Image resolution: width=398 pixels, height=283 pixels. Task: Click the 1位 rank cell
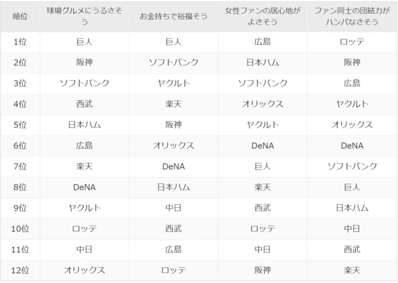tap(20, 42)
